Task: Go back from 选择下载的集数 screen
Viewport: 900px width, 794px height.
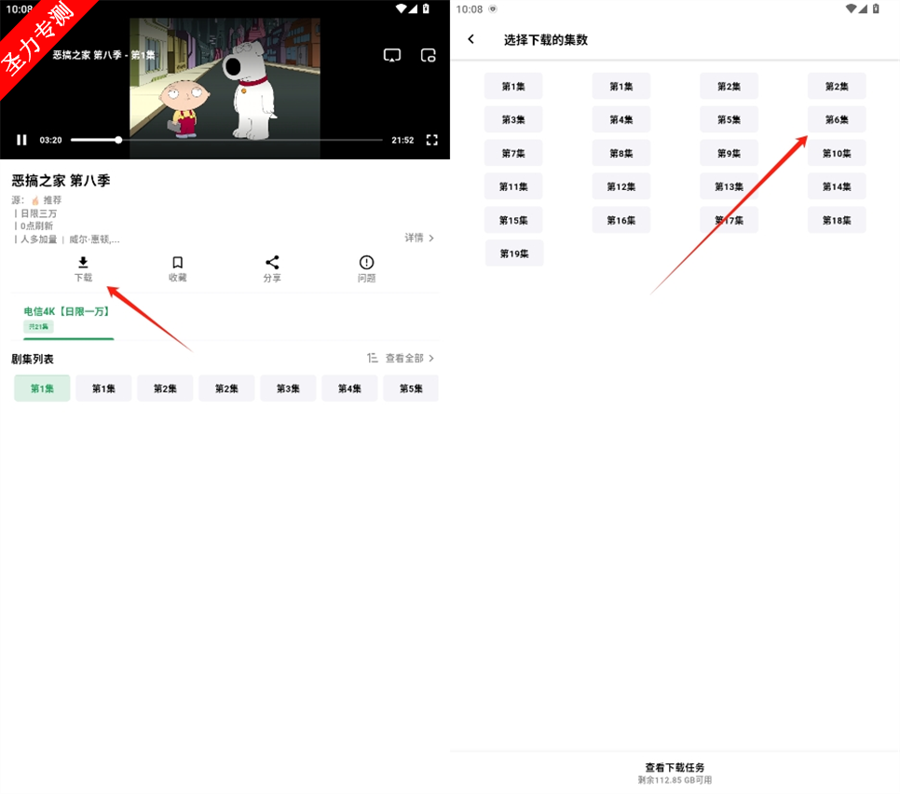Action: (471, 39)
